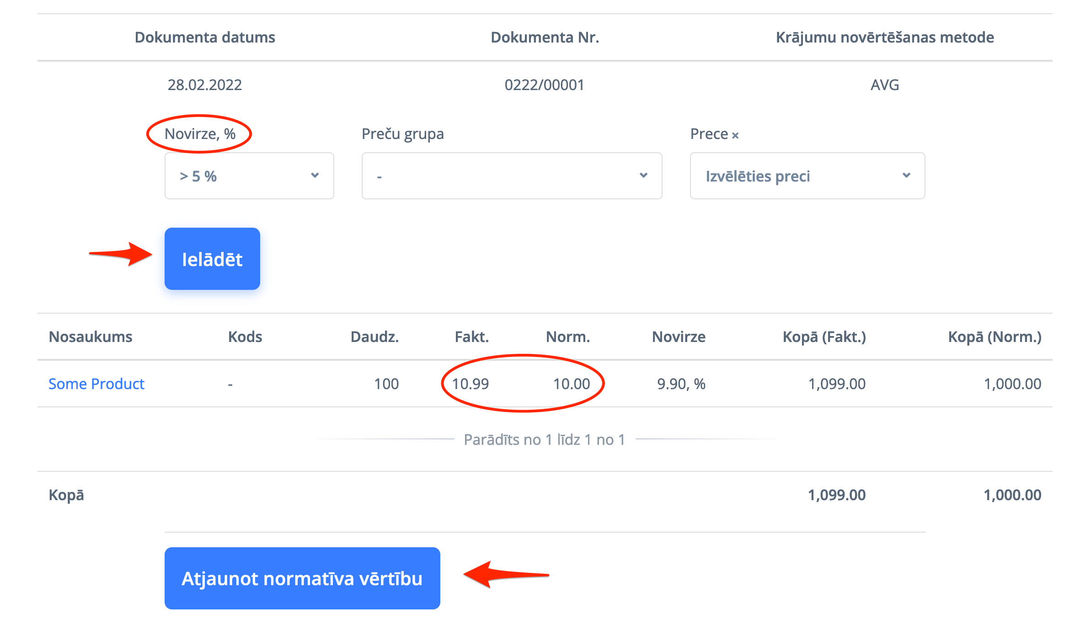Open the Some Product link

[x=96, y=384]
